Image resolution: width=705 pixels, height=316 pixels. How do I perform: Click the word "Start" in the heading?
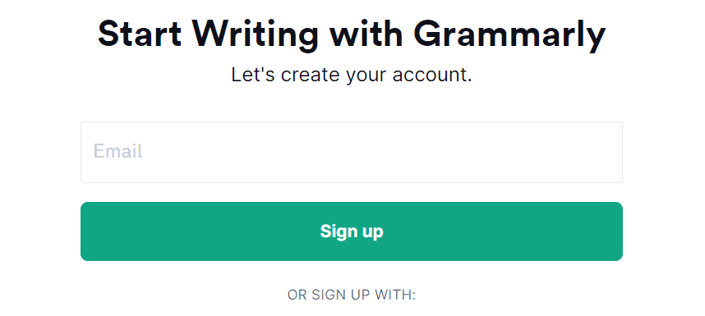point(140,34)
